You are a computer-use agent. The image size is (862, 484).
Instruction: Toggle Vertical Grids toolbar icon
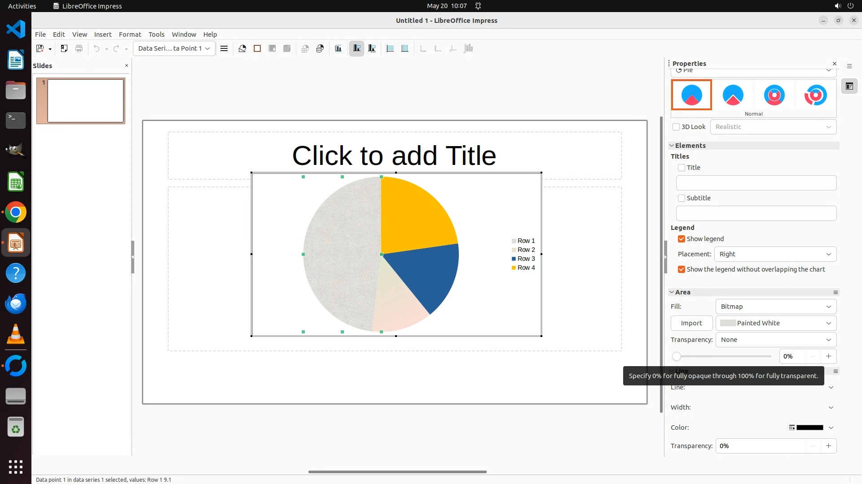click(405, 48)
